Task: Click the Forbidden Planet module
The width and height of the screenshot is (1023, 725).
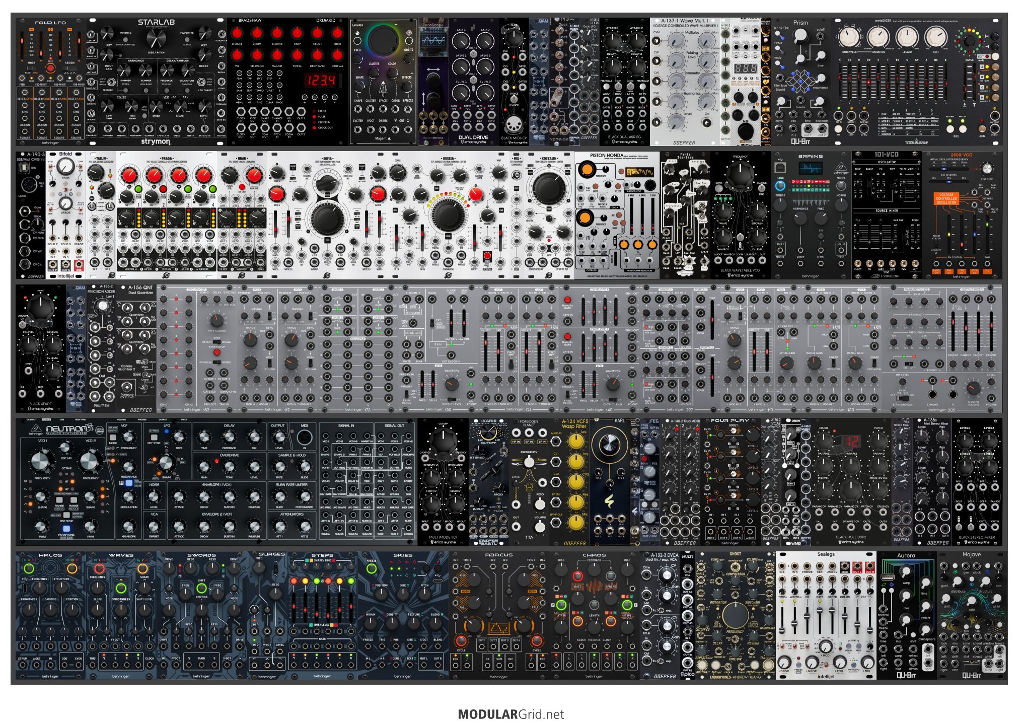Action: coord(529,482)
